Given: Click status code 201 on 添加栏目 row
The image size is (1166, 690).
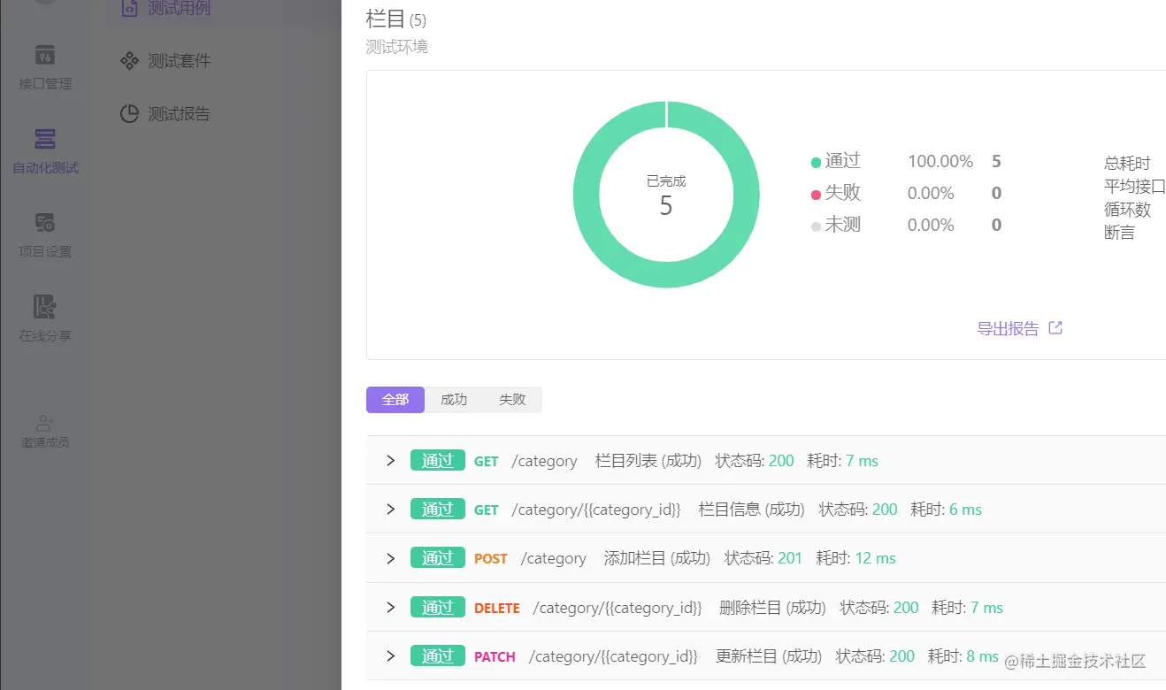Looking at the screenshot, I should (790, 559).
